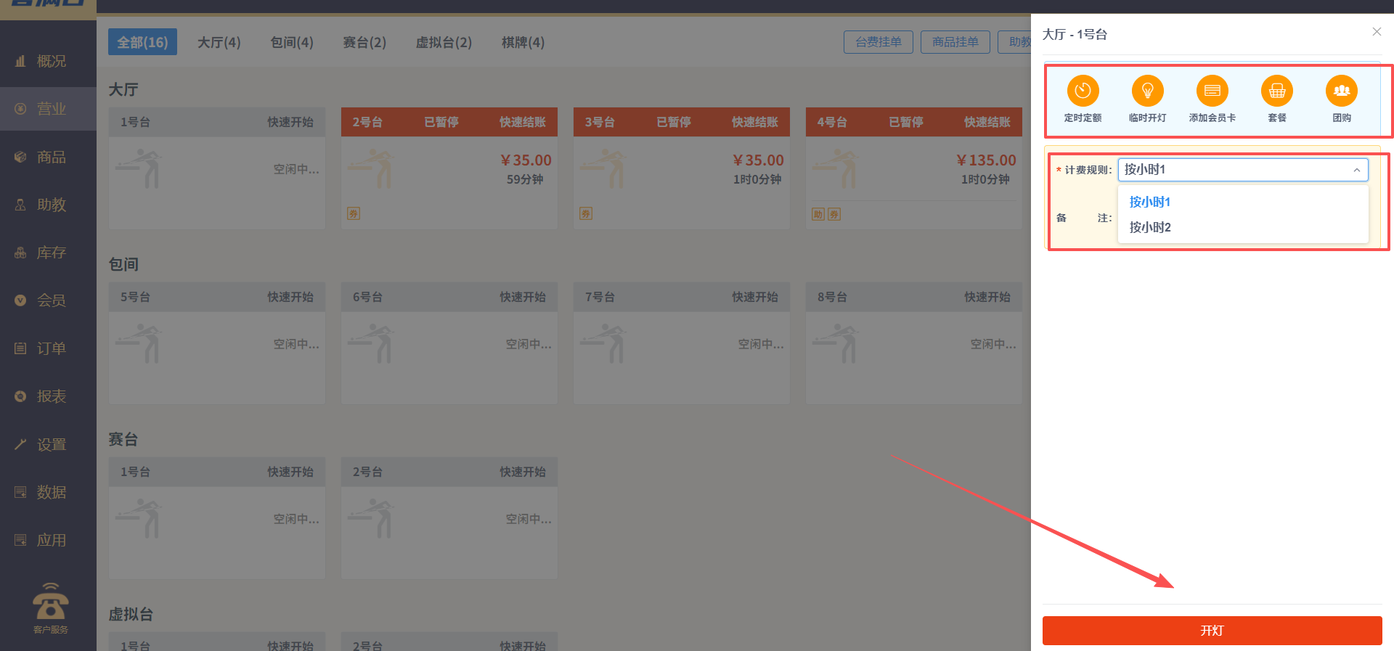Collapse the 计费规则 dropdown

(x=1356, y=170)
